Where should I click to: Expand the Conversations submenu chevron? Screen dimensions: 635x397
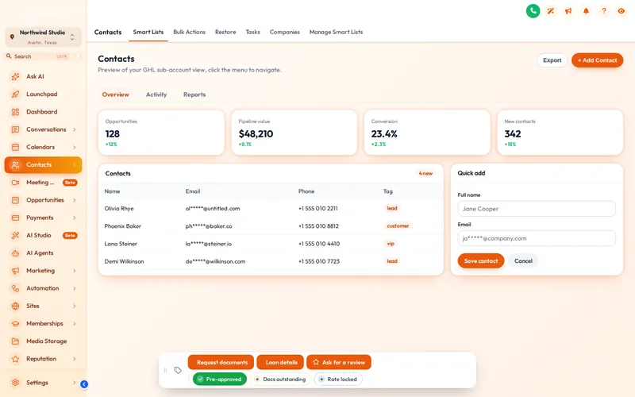point(75,129)
